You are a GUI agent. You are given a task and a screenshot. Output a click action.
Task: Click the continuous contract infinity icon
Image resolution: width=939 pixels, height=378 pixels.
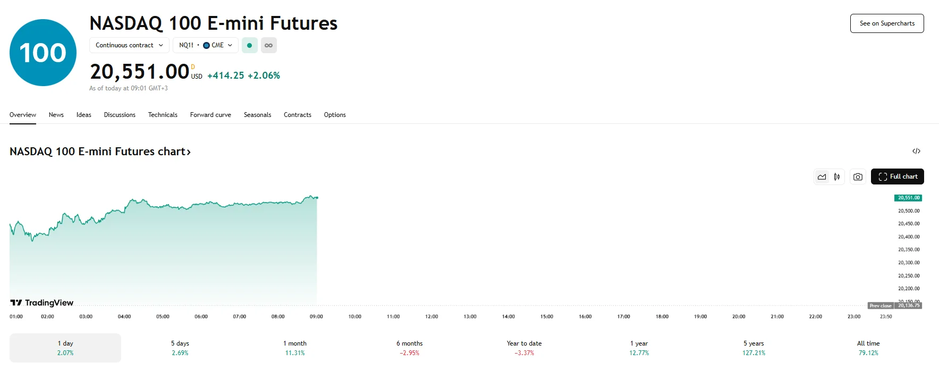click(269, 45)
